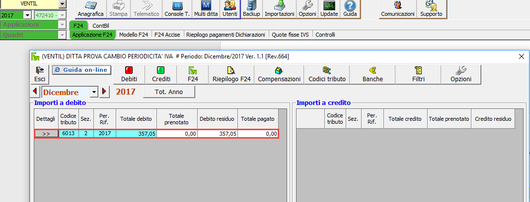Open Comunicazioni
This screenshot has height=202, width=530.
pos(397,9)
